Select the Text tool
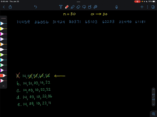 pyautogui.click(x=61, y=7)
